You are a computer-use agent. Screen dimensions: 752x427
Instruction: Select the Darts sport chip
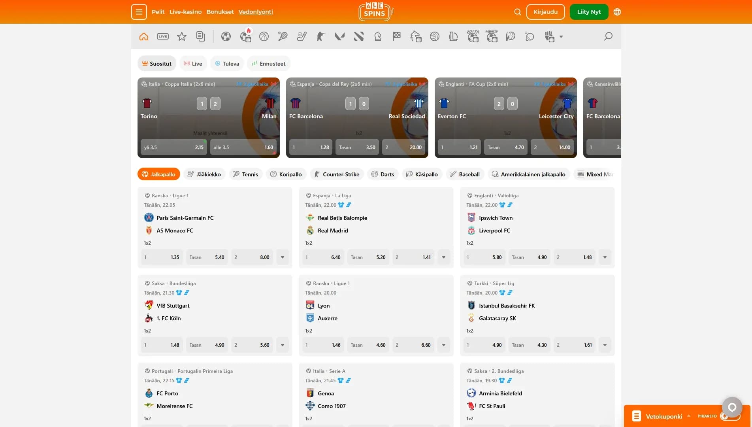pyautogui.click(x=383, y=174)
